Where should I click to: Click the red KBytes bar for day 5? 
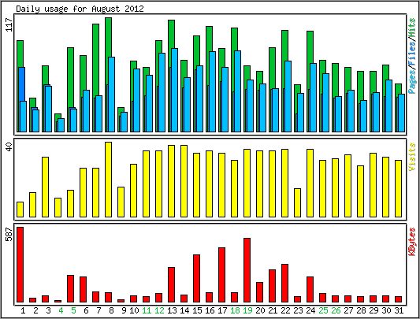click(70, 289)
